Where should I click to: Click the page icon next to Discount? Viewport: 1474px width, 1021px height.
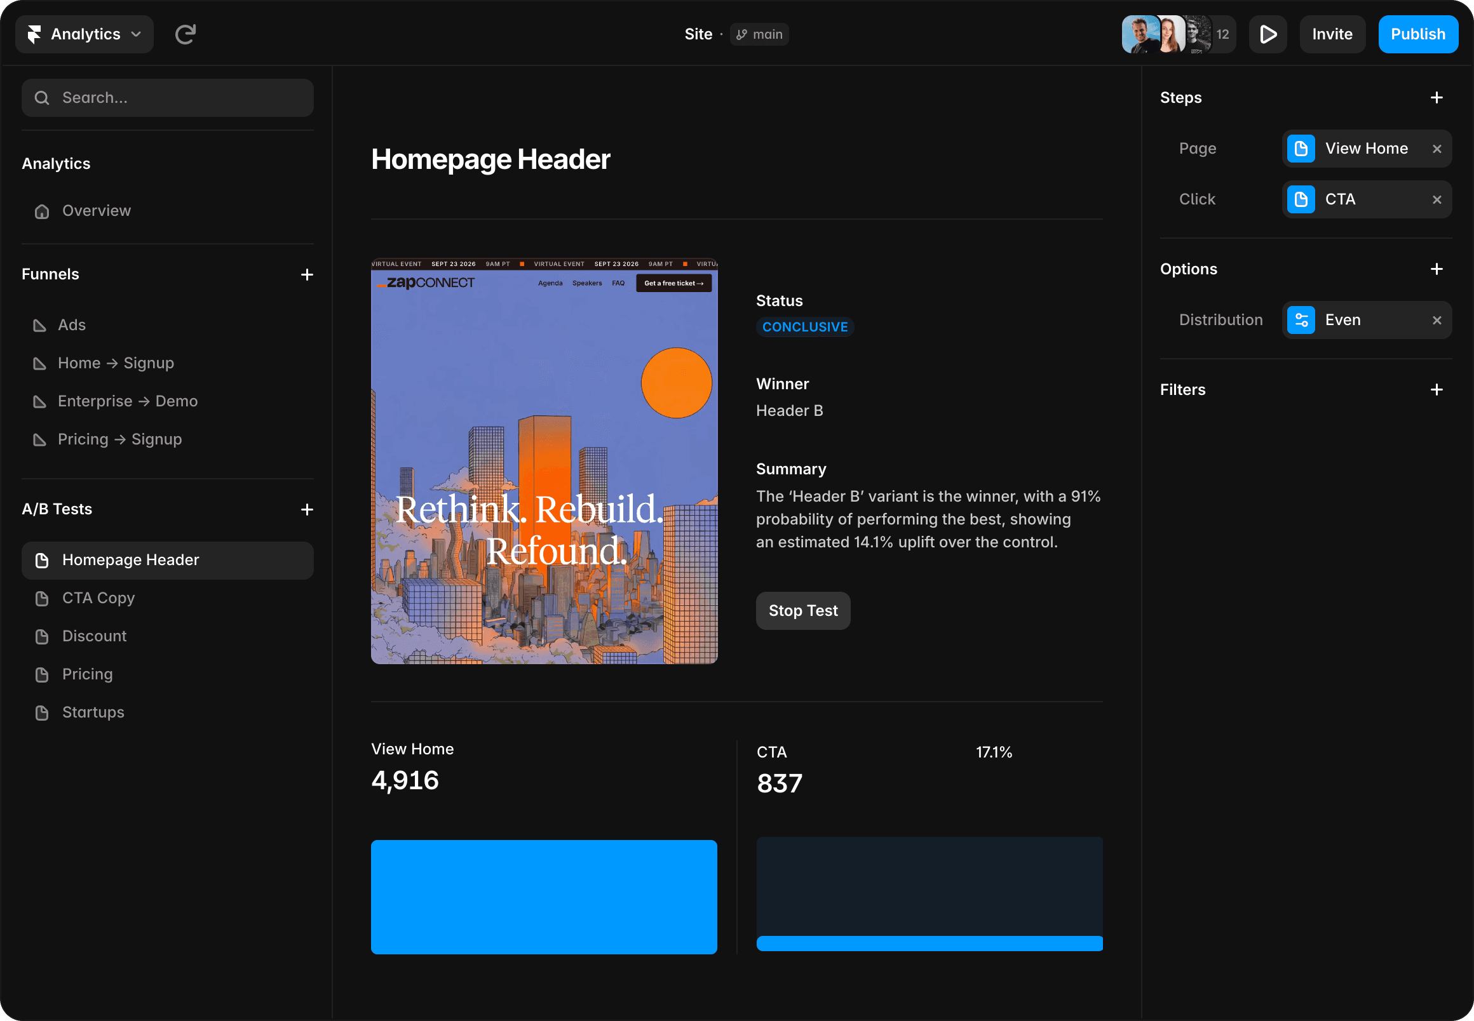click(x=42, y=636)
